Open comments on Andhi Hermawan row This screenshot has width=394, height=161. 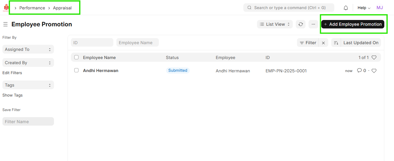361,71
